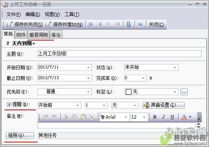Screen dimensions: 209x147
Task: Open the 编辑(E) menu
Action: (x=33, y=14)
